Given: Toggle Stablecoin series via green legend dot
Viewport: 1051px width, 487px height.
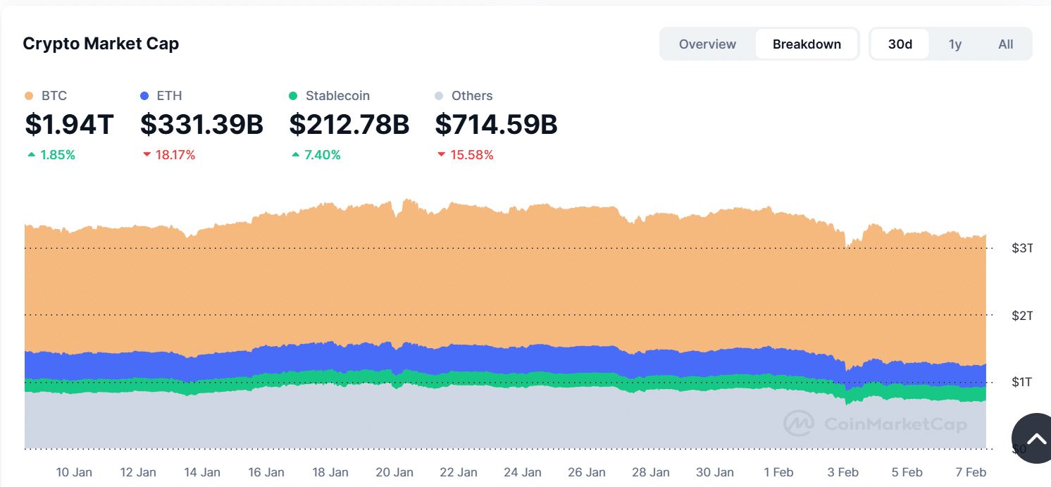Looking at the screenshot, I should pyautogui.click(x=293, y=96).
